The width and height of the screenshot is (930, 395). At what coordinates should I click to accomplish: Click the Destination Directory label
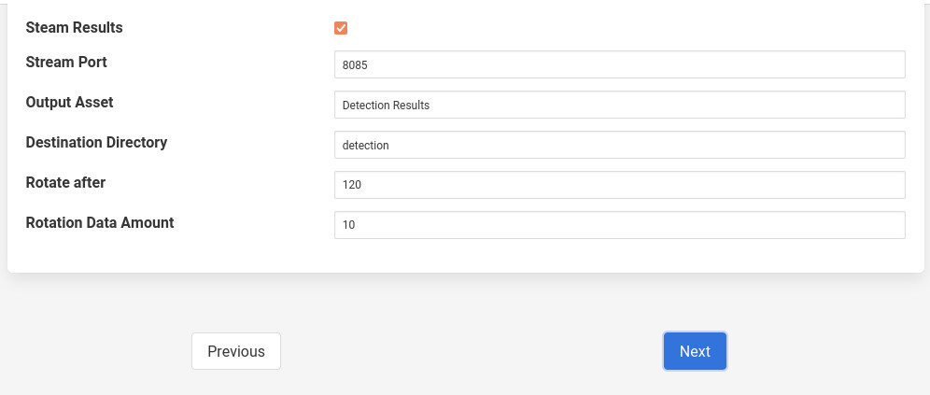pyautogui.click(x=96, y=143)
